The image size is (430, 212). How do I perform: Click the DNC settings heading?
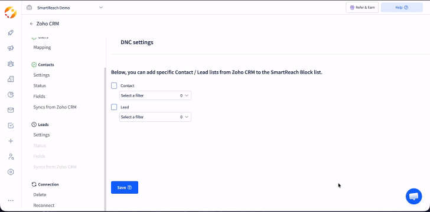pos(137,42)
